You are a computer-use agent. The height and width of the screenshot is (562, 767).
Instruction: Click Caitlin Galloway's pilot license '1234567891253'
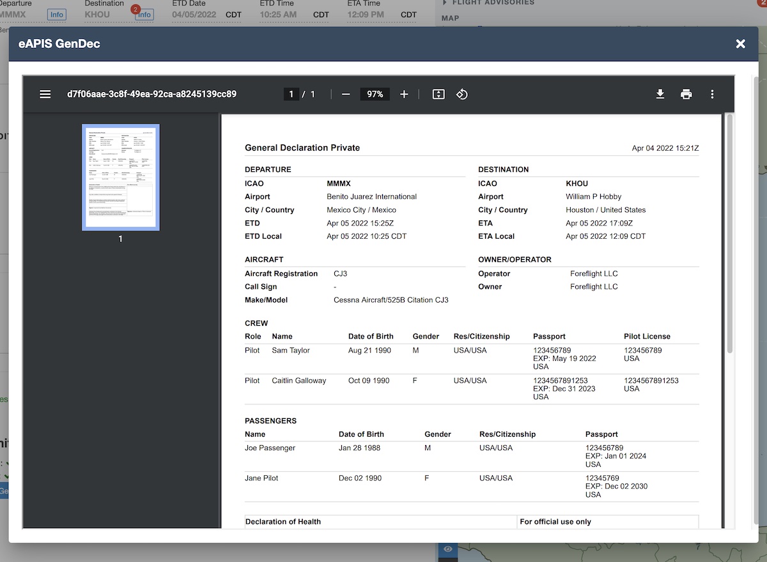click(x=651, y=381)
